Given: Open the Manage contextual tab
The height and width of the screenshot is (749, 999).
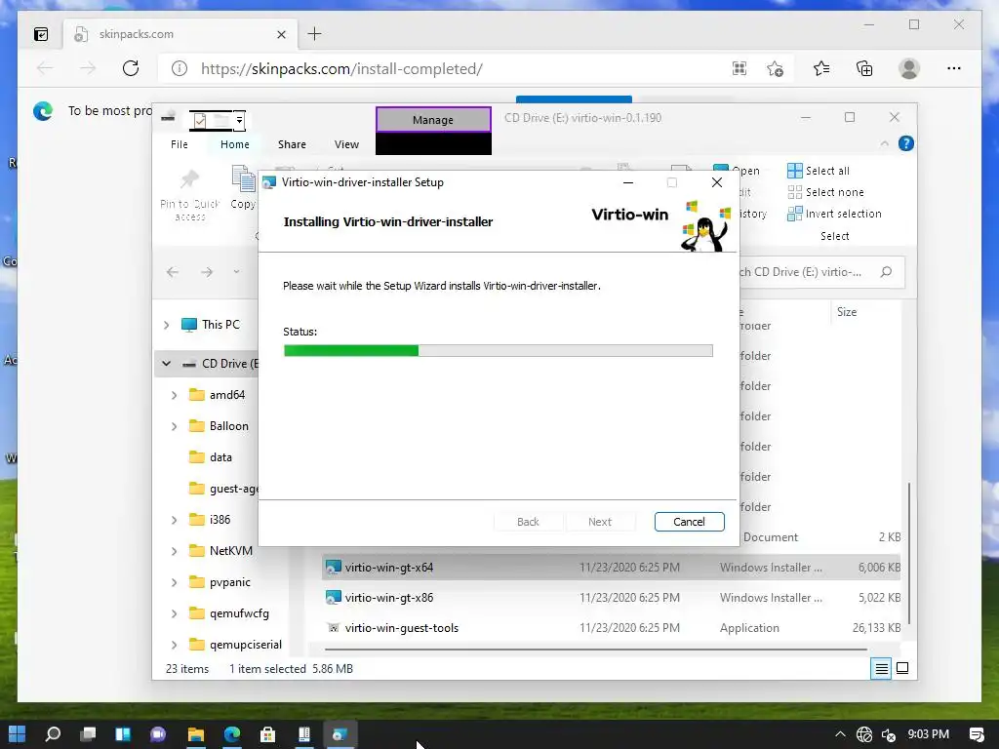Looking at the screenshot, I should click(433, 120).
